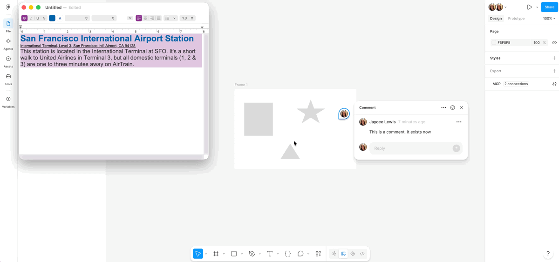
Task: Present prototype with play icon
Action: point(529,7)
